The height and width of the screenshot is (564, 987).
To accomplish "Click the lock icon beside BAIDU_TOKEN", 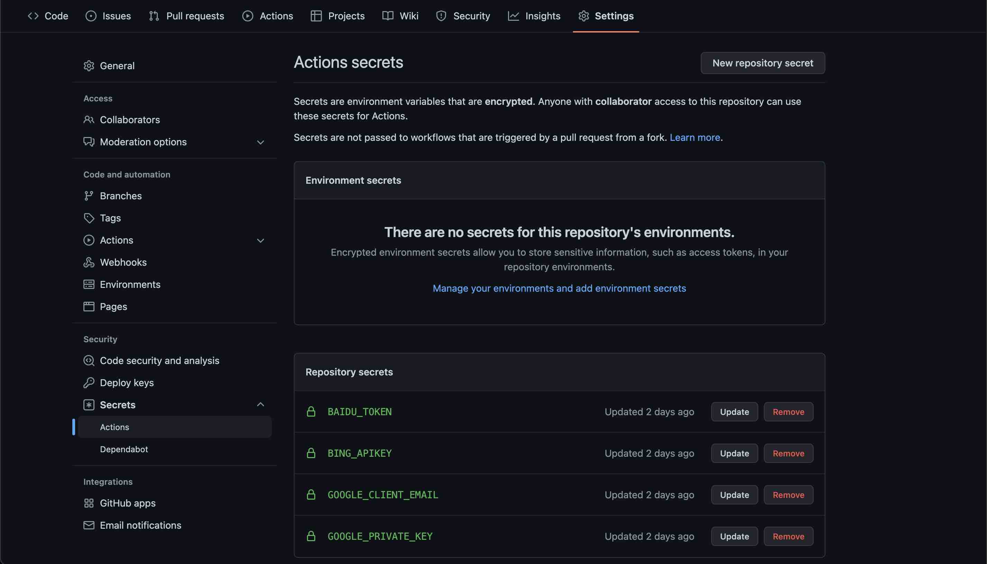I will click(x=311, y=412).
